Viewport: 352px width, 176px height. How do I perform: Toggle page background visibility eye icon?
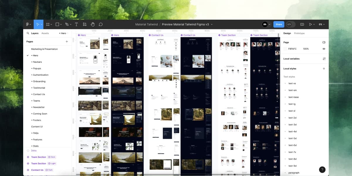[324, 49]
